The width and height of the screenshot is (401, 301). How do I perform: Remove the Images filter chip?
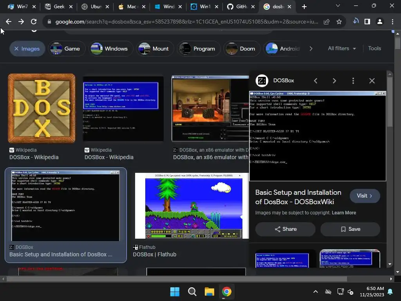(27, 49)
